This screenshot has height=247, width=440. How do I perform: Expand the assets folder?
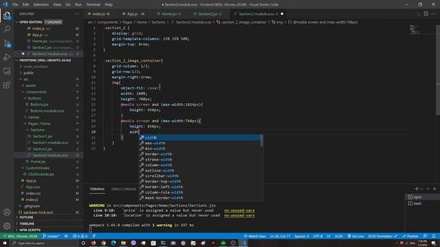(x=31, y=85)
